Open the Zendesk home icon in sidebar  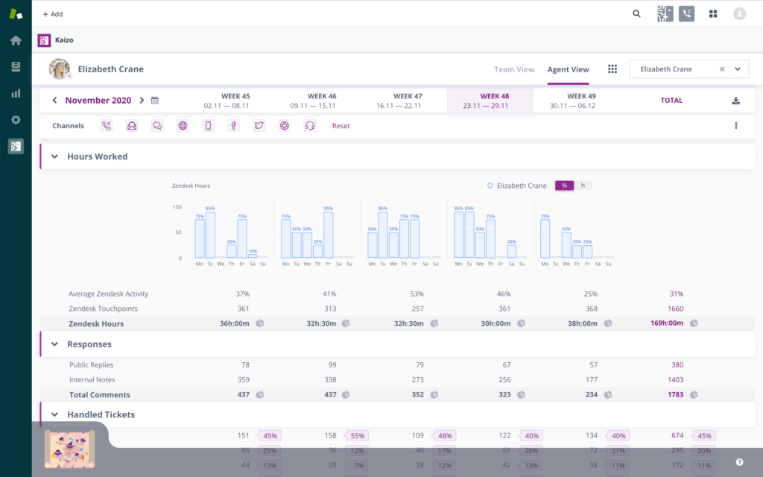tap(16, 40)
